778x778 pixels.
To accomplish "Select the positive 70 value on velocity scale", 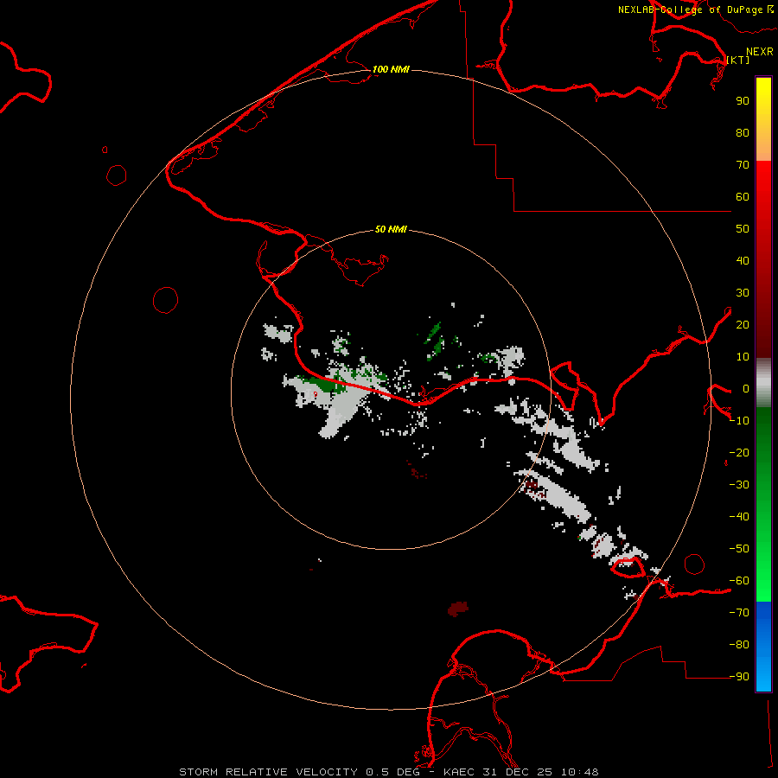I will click(743, 165).
